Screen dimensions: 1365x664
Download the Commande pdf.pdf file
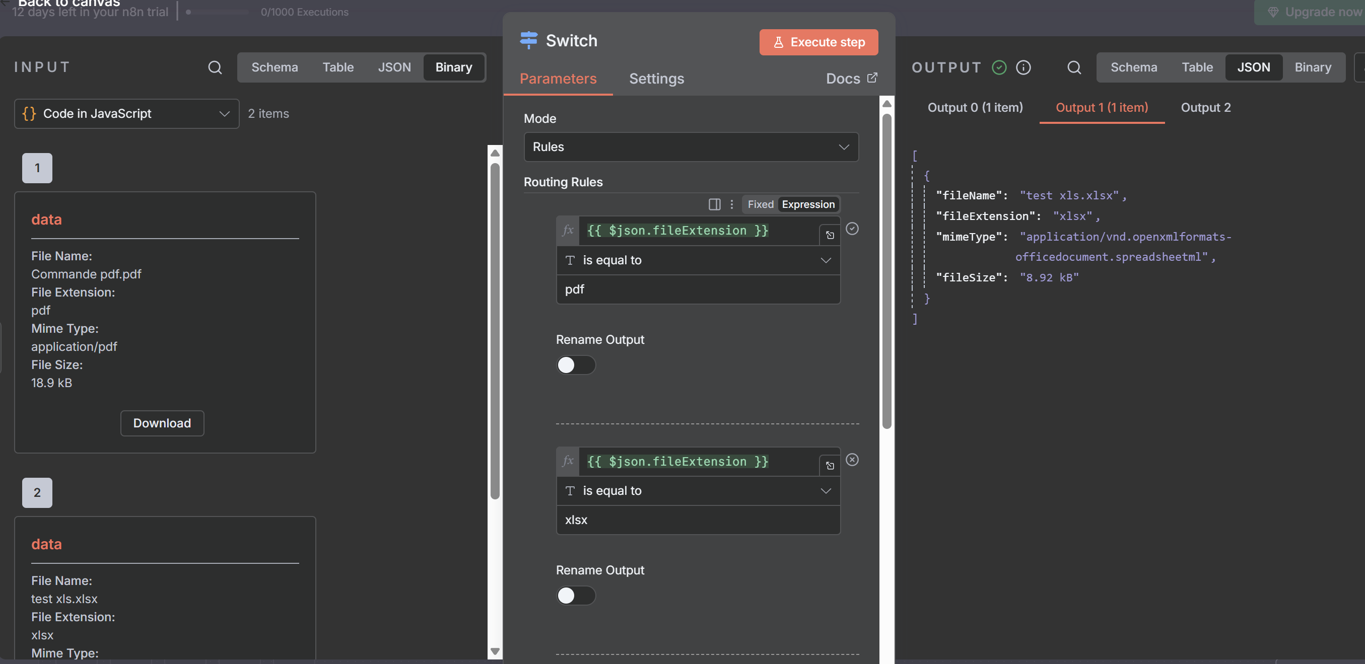click(162, 423)
